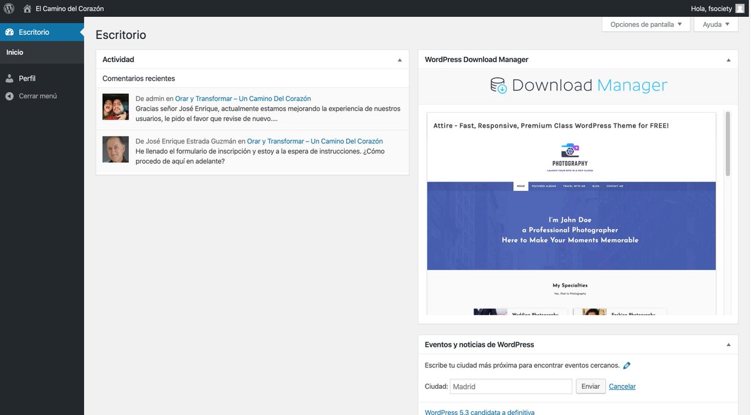Click admin's comment text starting Gracias señor
The width and height of the screenshot is (751, 415).
tap(268, 113)
